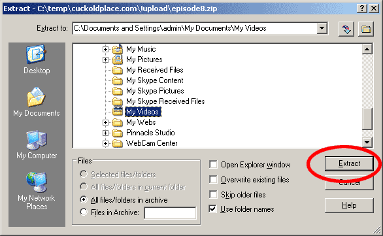The width and height of the screenshot is (383, 236).
Task: Click the My Skype Pictures folder icon
Action: pos(118,91)
